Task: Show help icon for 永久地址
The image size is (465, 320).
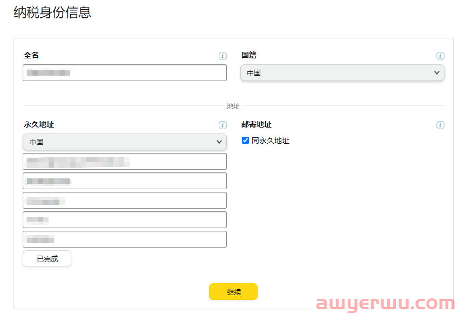Action: pyautogui.click(x=223, y=125)
